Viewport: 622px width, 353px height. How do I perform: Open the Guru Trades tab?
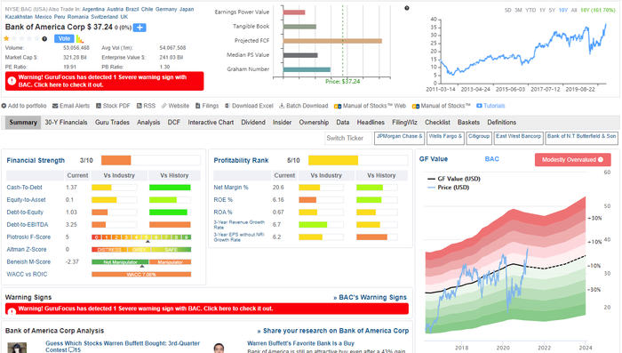(112, 123)
